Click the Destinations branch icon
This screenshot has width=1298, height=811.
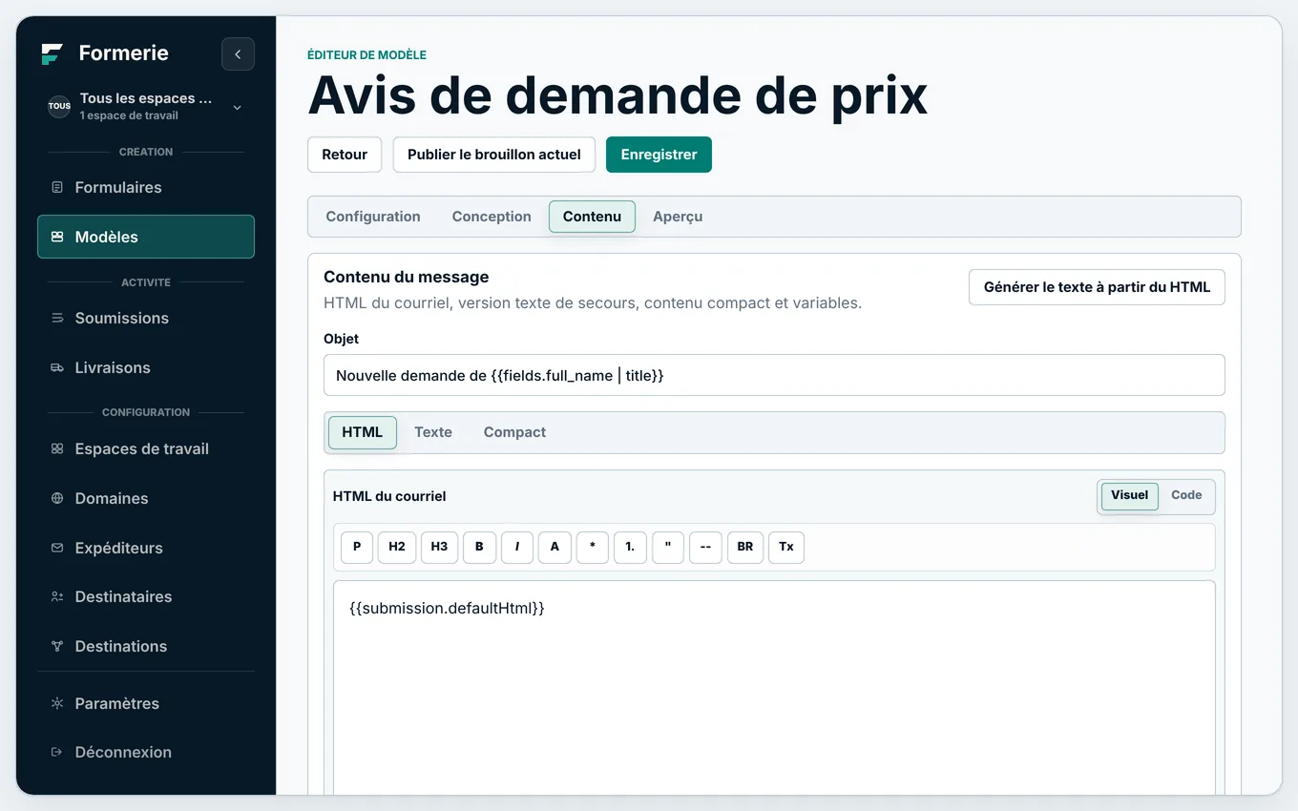tap(57, 646)
